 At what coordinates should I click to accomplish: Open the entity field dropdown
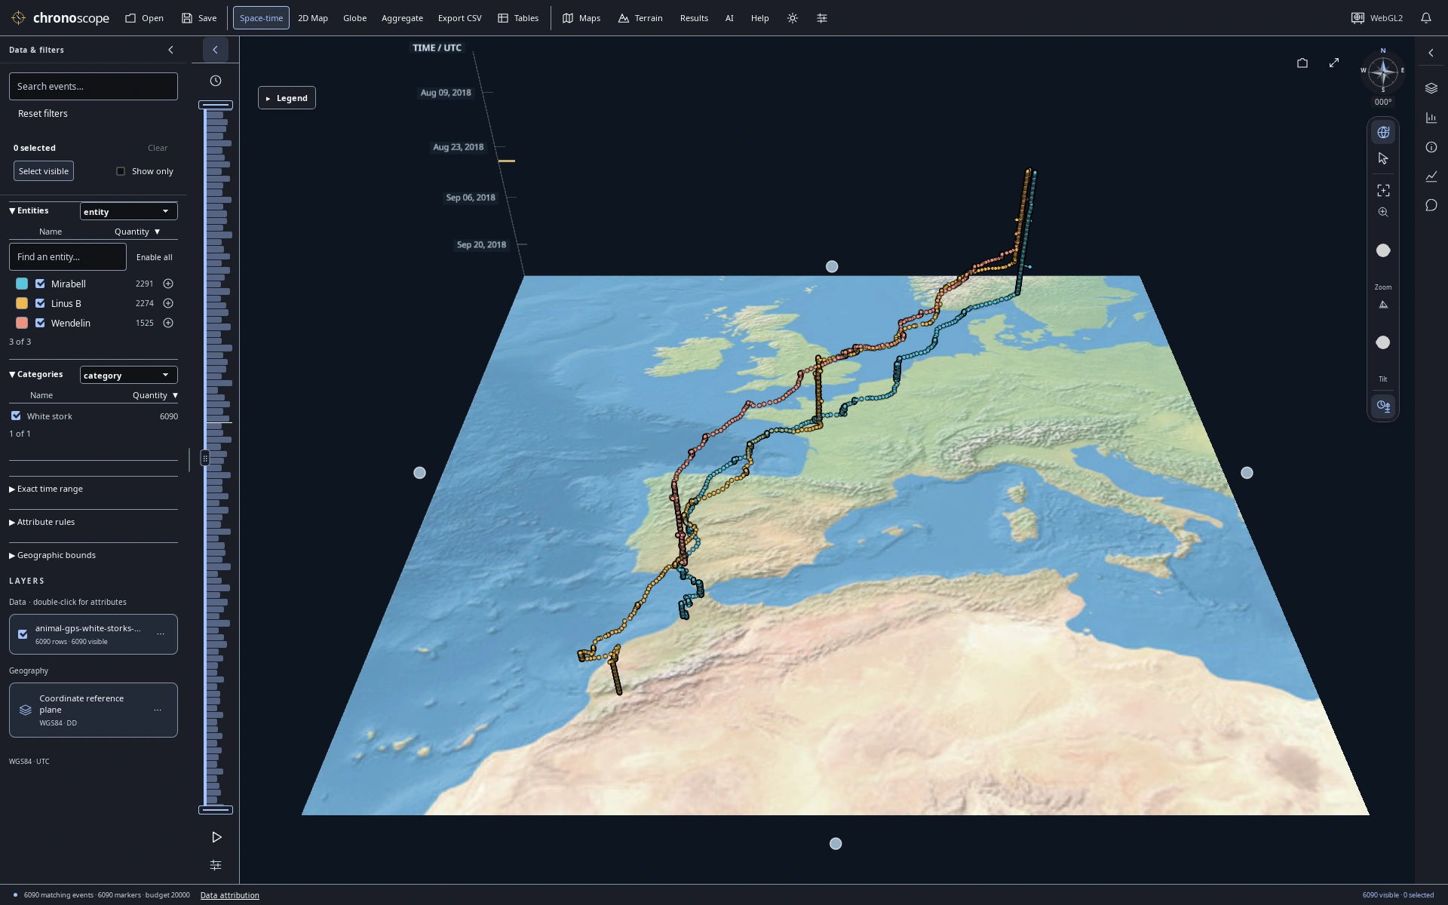(x=128, y=211)
